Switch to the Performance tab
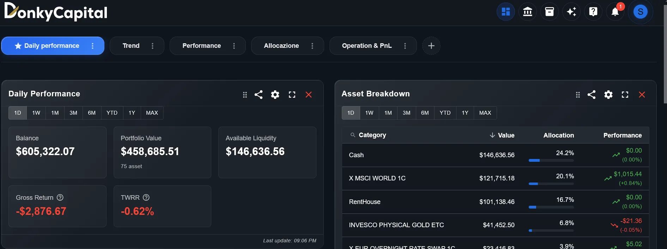 (201, 46)
